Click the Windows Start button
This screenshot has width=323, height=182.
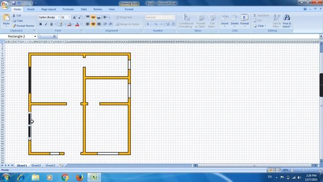(6, 177)
